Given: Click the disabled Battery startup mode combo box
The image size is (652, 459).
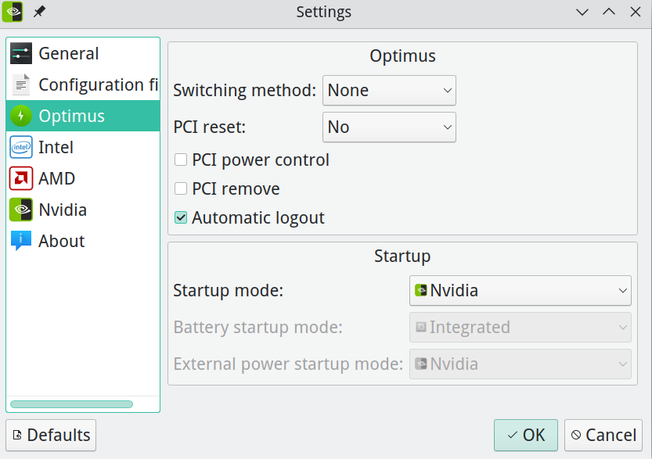Looking at the screenshot, I should [x=521, y=328].
